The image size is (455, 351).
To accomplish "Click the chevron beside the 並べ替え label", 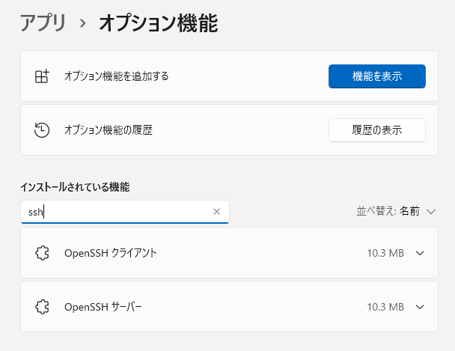I will point(430,212).
